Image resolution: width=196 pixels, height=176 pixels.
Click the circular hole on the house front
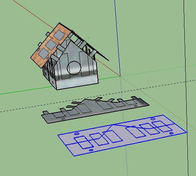coord(74,68)
